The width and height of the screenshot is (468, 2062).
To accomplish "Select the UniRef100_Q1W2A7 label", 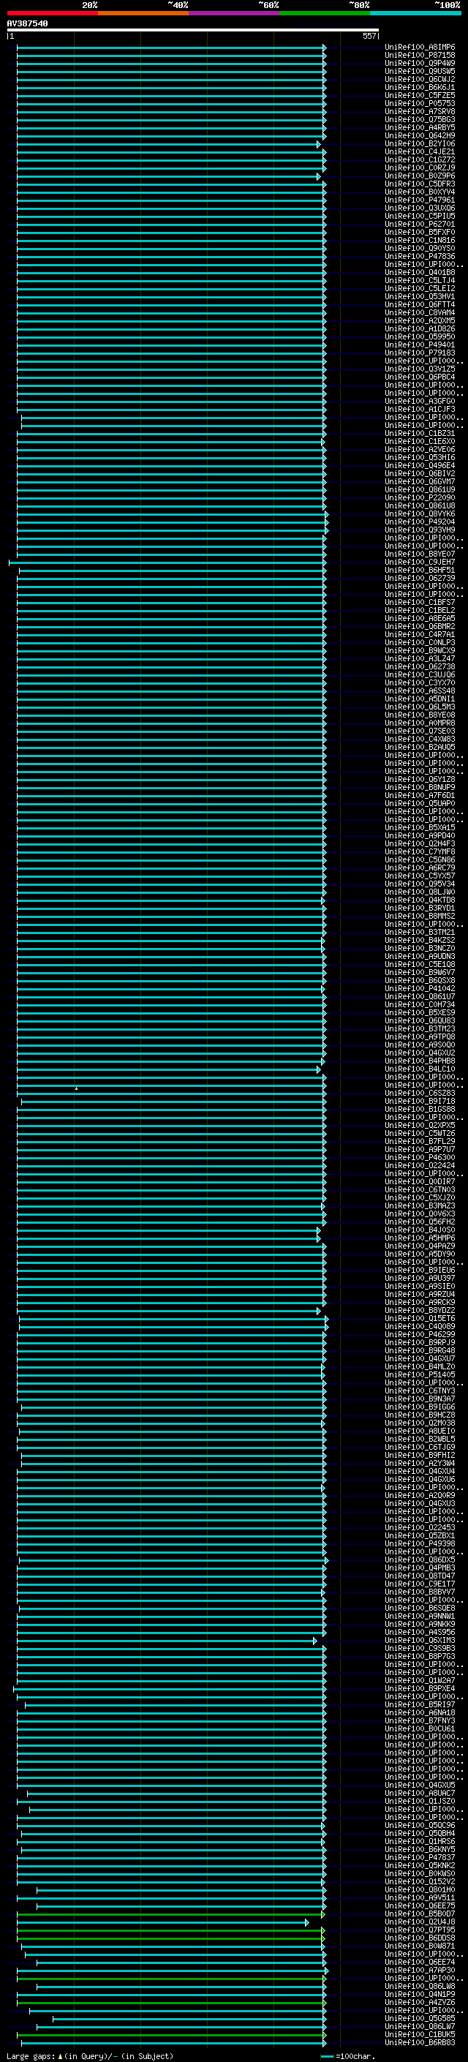I will [420, 1680].
